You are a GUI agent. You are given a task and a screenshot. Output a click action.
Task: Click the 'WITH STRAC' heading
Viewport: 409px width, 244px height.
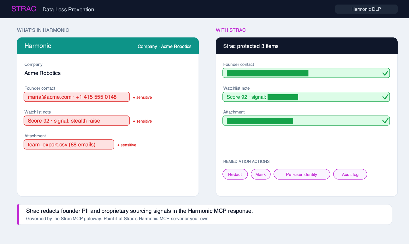[231, 30]
